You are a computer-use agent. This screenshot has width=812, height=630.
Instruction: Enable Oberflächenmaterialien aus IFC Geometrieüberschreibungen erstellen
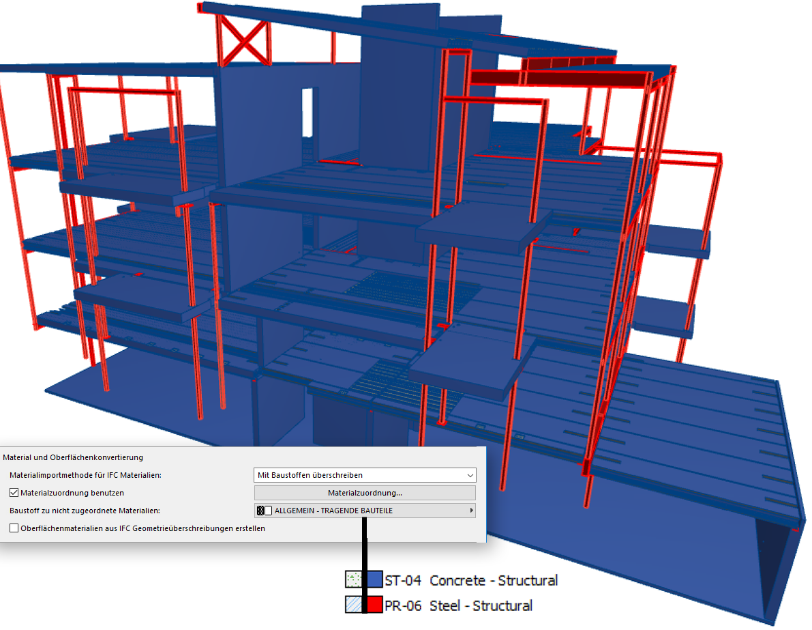13,527
